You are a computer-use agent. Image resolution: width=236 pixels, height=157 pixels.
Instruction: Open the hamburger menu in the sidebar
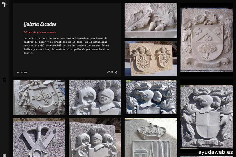(4, 80)
